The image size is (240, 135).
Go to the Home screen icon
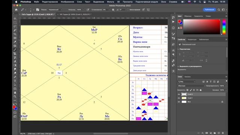pos(16,10)
